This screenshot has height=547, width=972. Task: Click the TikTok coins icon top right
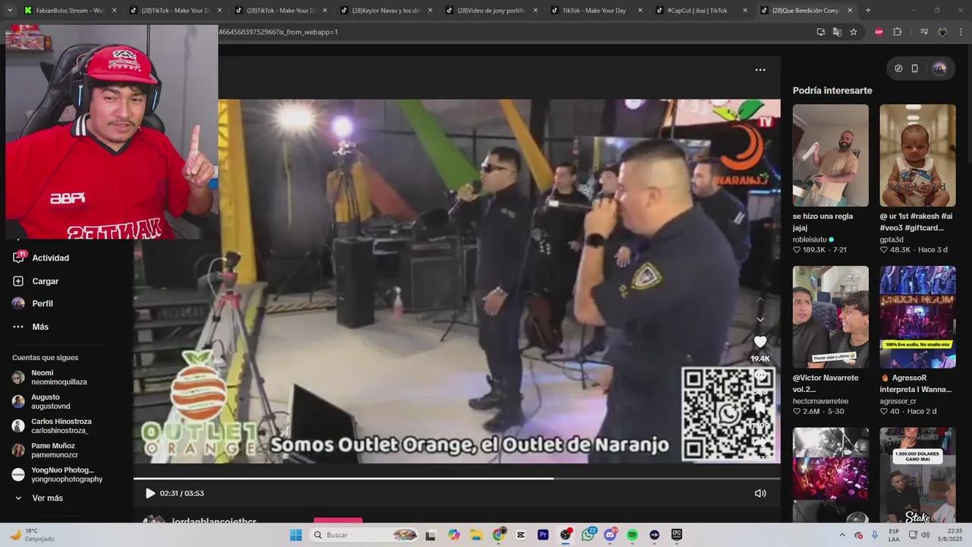tap(898, 68)
